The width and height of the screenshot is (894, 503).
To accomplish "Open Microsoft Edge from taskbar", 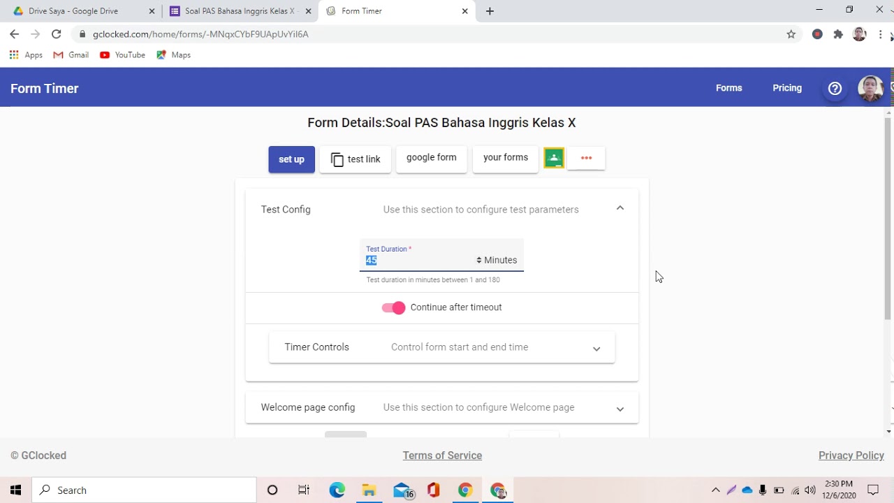I will [x=337, y=490].
